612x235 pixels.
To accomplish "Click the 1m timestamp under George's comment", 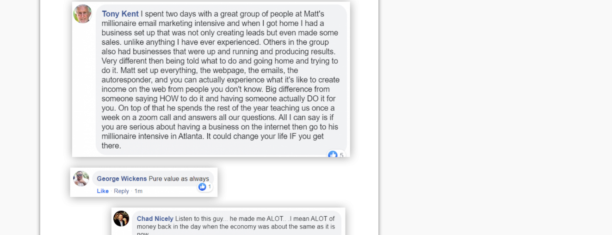I will click(x=138, y=191).
